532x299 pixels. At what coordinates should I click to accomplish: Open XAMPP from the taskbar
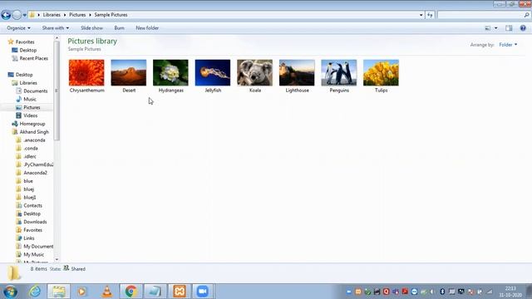(x=180, y=292)
